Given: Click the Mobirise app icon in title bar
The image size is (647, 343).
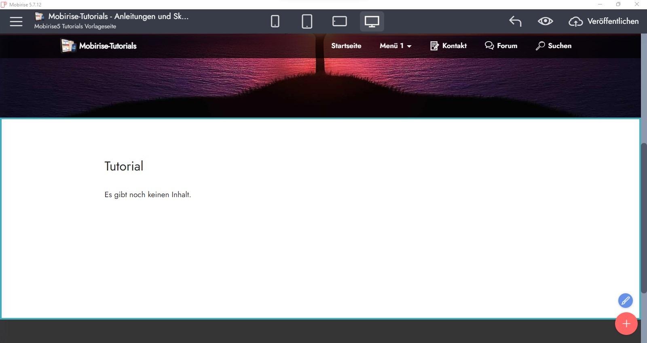Looking at the screenshot, I should [4, 4].
